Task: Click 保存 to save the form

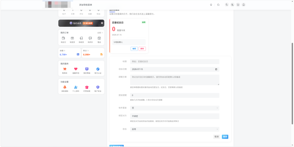Action: pyautogui.click(x=225, y=137)
